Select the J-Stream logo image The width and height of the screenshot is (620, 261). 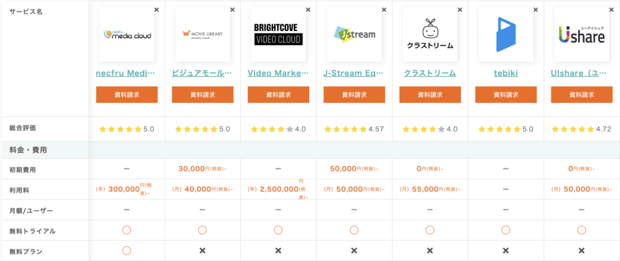tap(355, 35)
